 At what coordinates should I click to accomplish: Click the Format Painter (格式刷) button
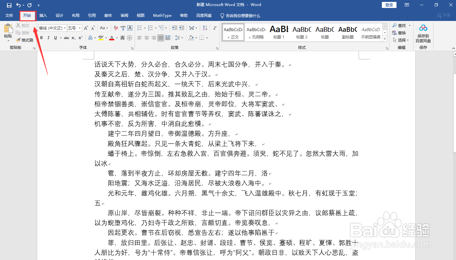[x=25, y=40]
